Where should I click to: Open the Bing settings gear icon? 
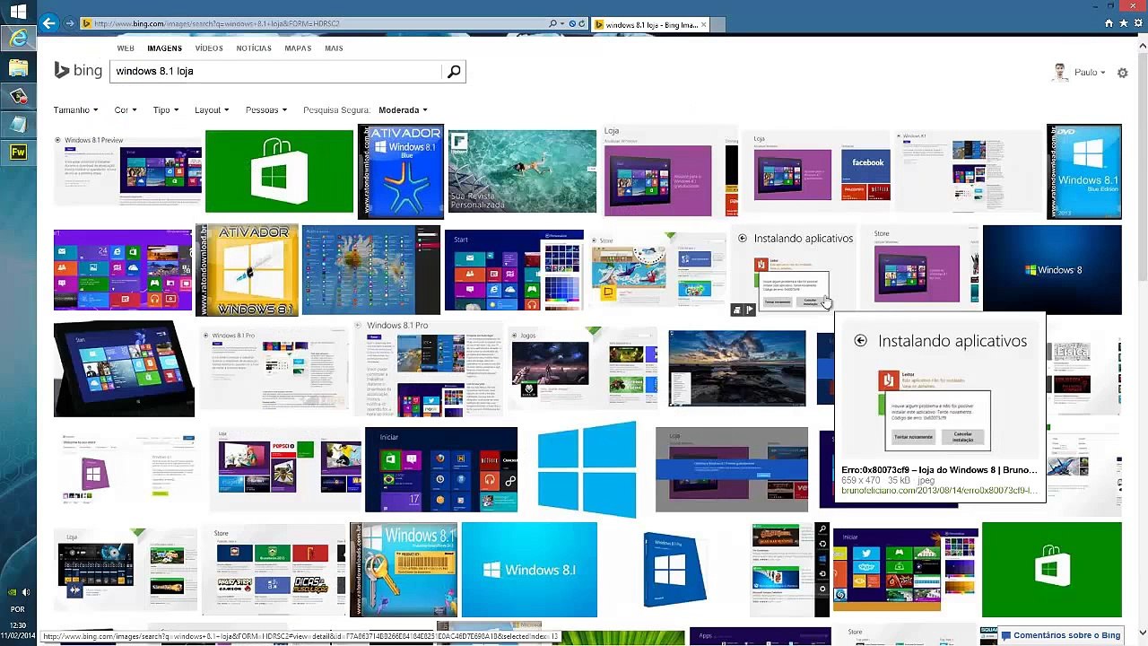click(x=1122, y=73)
